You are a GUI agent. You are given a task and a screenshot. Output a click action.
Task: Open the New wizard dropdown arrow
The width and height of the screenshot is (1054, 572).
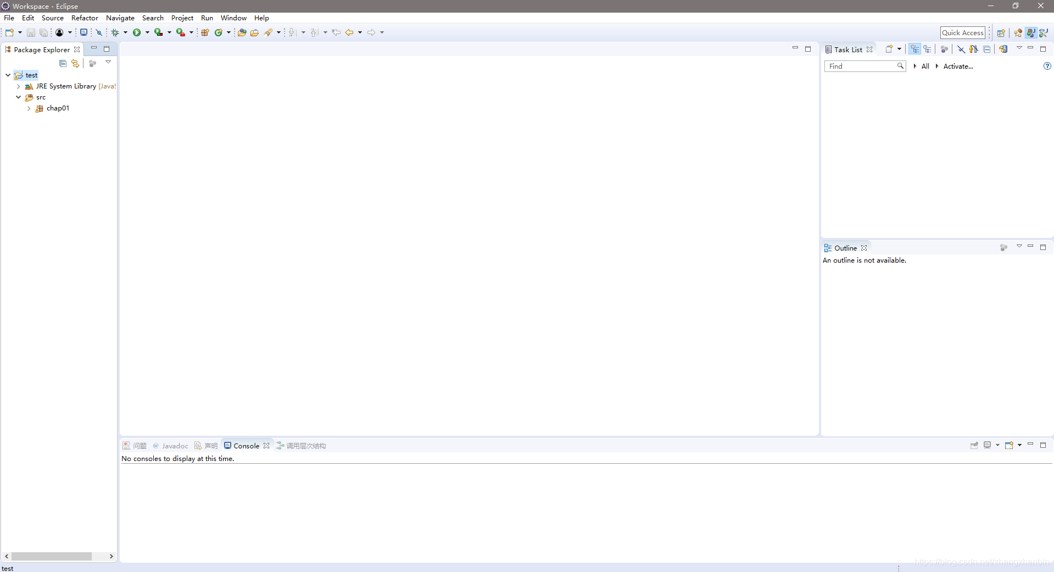[x=20, y=32]
